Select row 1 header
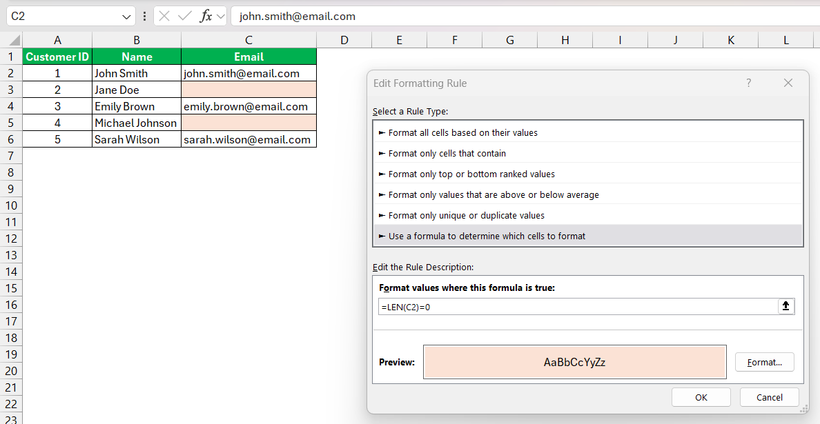The width and height of the screenshot is (820, 424). pyautogui.click(x=11, y=57)
